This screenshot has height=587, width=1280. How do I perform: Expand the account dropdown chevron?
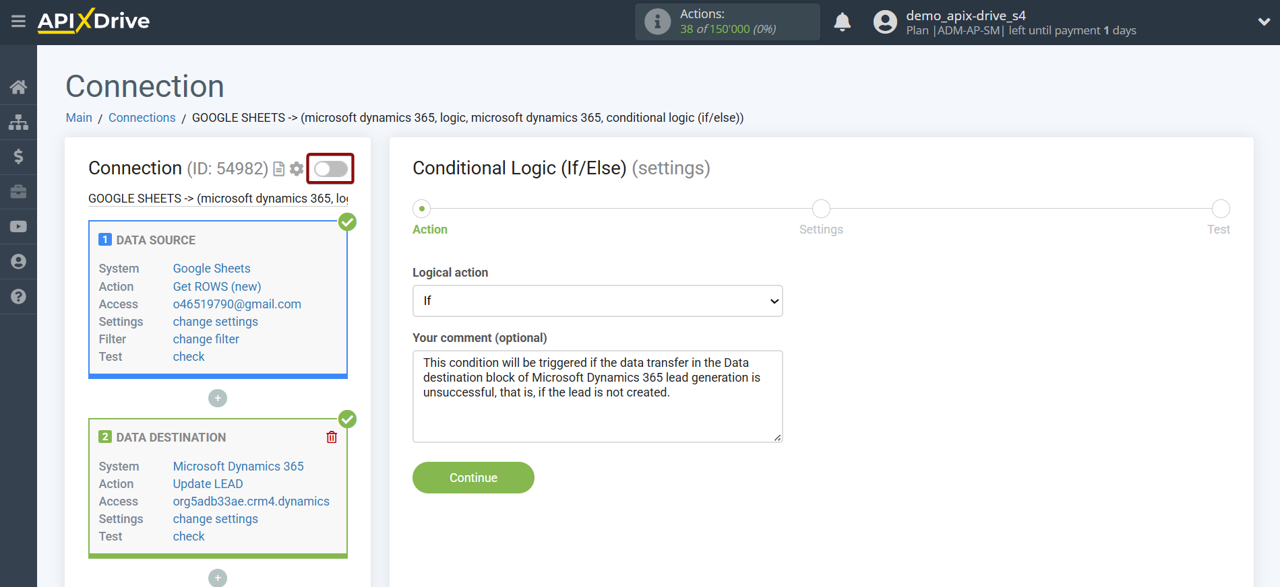[1264, 22]
